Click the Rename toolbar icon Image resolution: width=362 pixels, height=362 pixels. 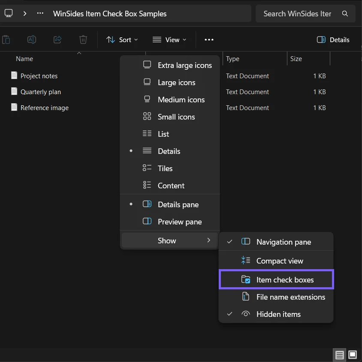32,40
